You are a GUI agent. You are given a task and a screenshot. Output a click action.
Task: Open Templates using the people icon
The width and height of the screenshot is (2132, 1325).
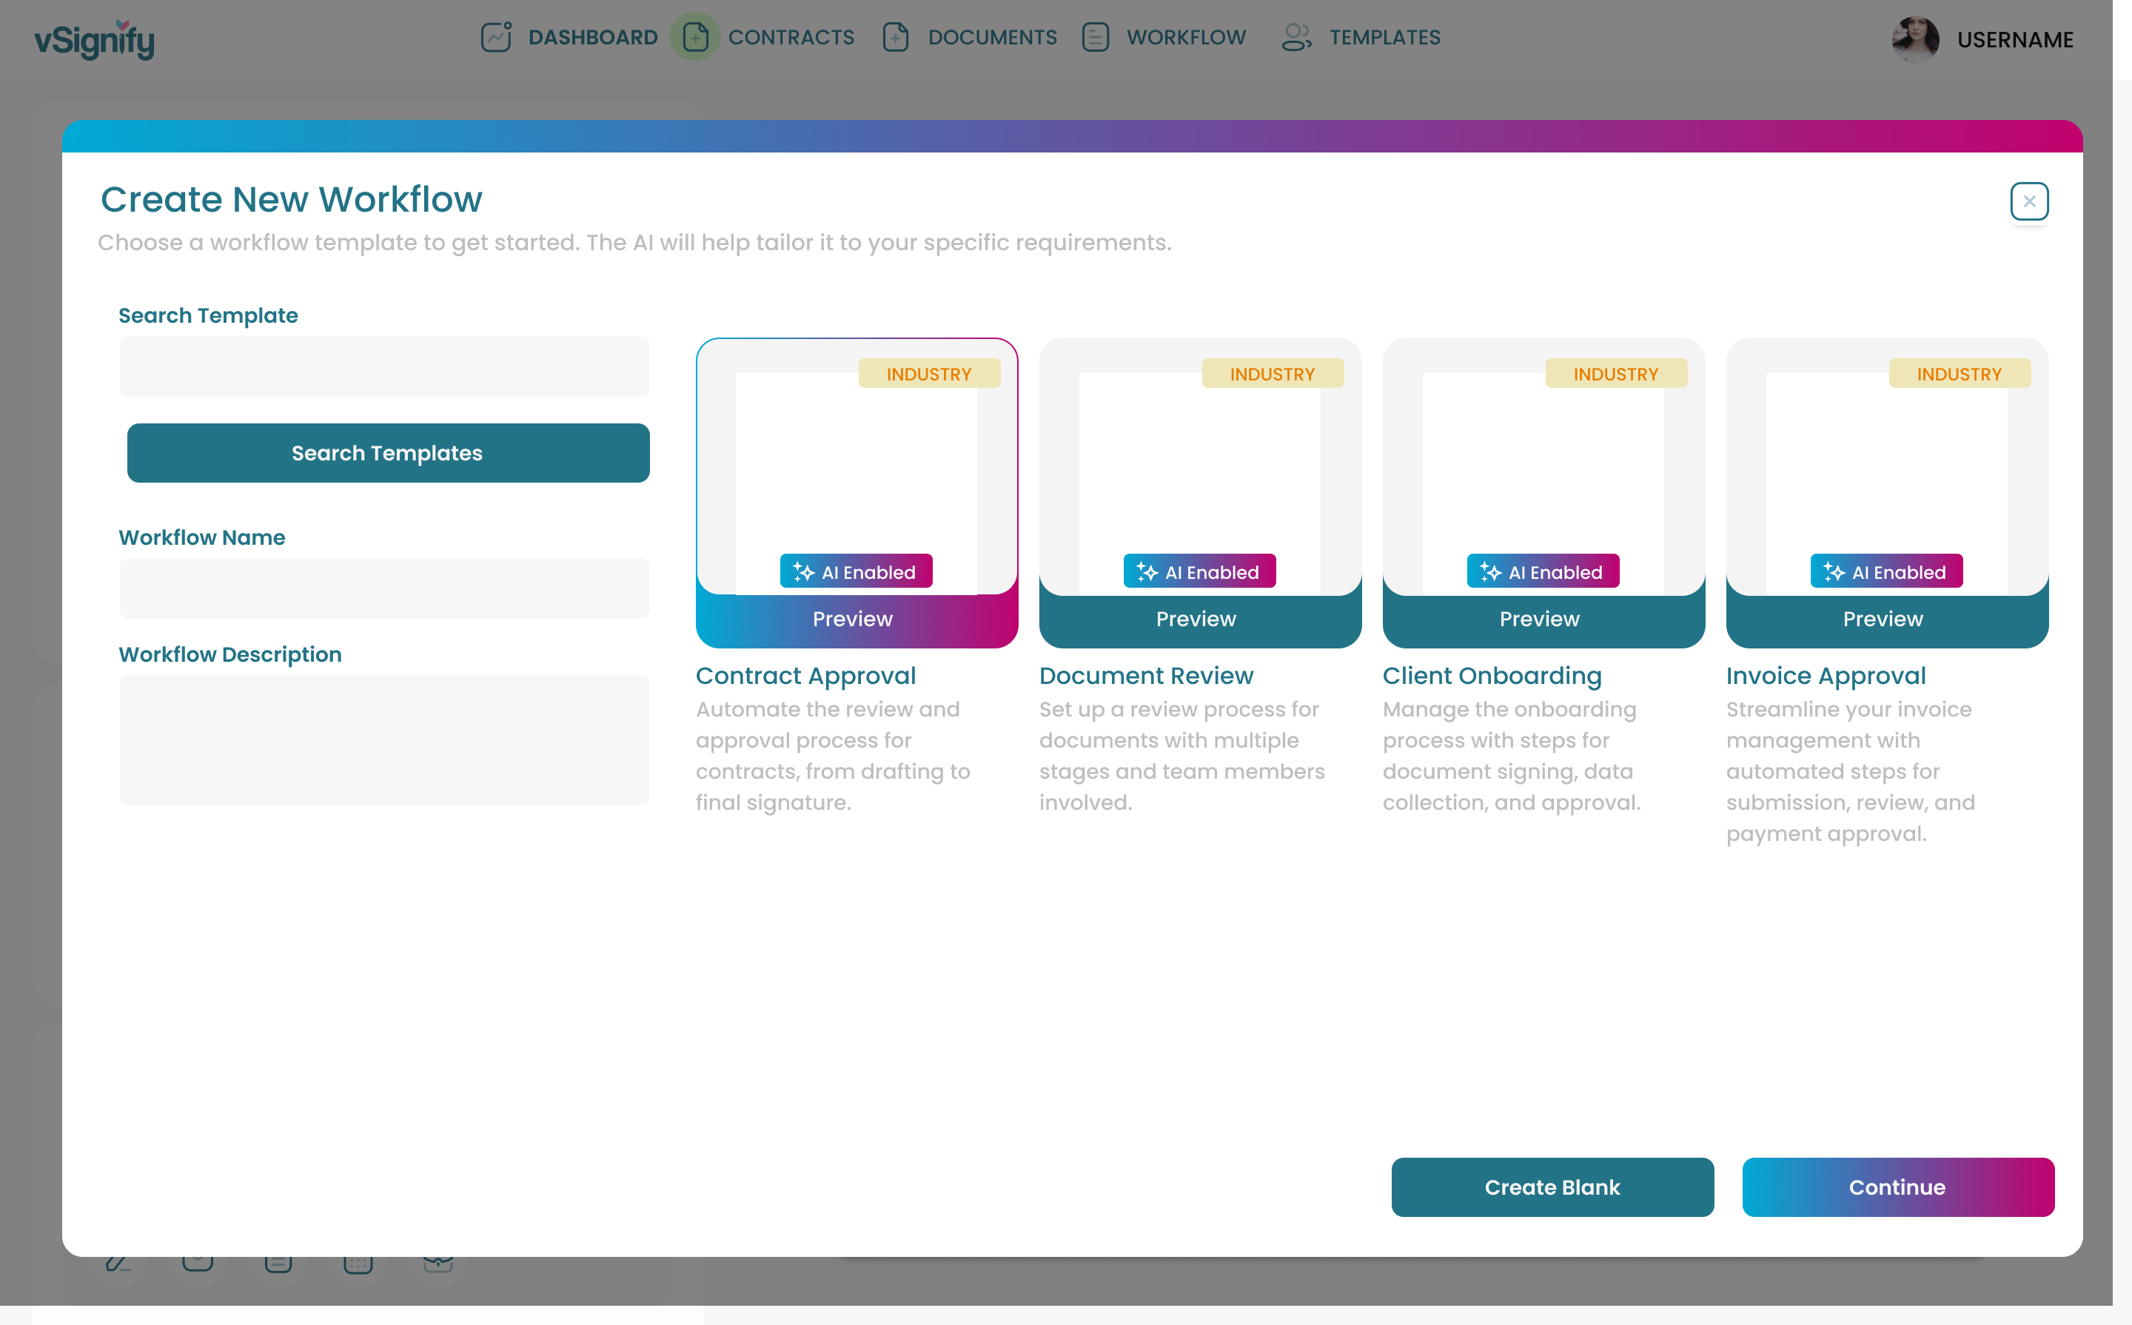coord(1296,38)
